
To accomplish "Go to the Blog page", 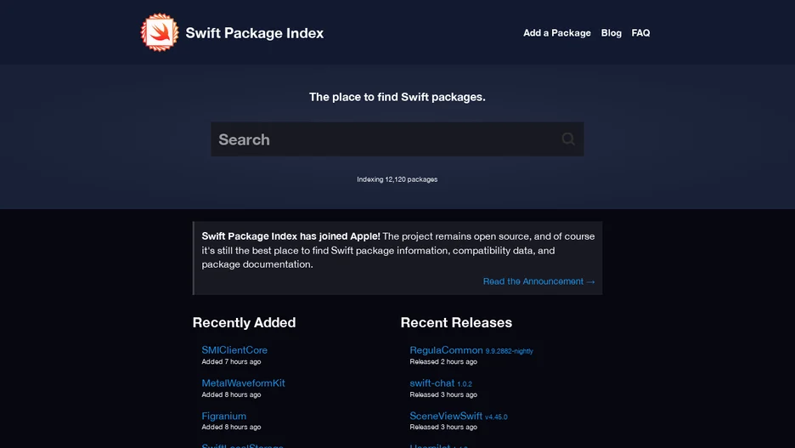I will coord(611,33).
